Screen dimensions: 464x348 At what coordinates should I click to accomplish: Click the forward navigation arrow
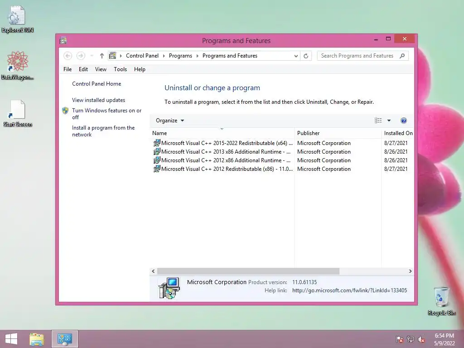tap(81, 56)
